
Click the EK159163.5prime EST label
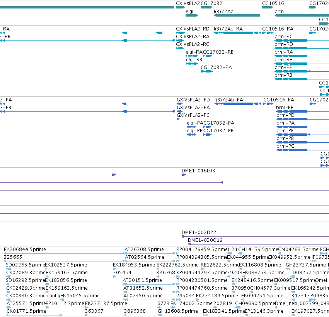(x=66, y=273)
